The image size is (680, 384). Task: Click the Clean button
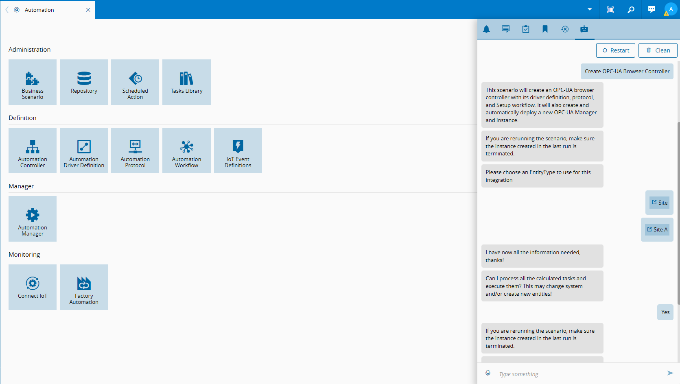pyautogui.click(x=658, y=50)
